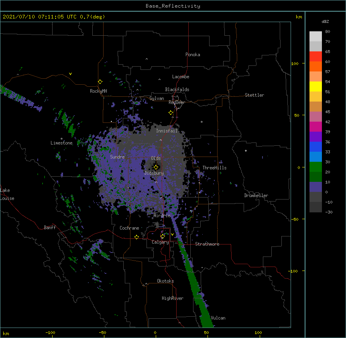Click the RedDeer city label
The image size is (346, 338).
point(177,102)
